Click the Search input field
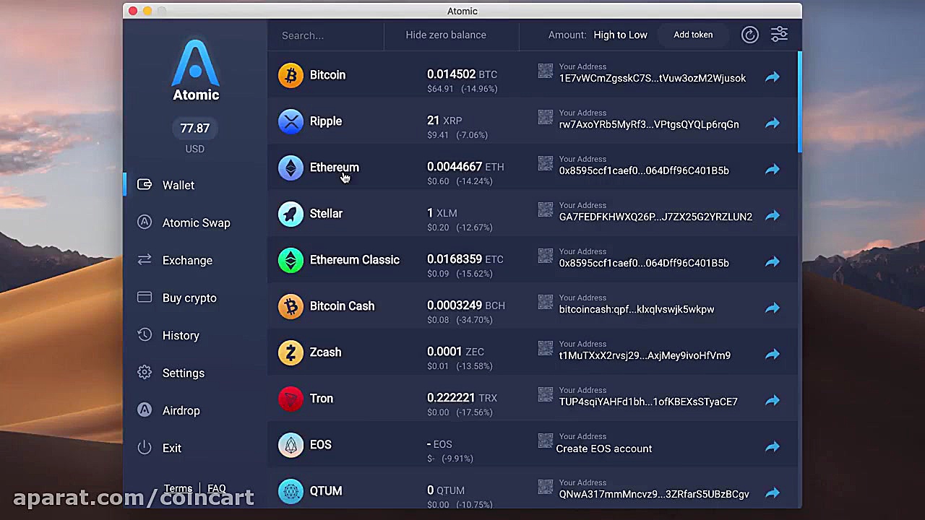Viewport: 925px width, 520px height. (327, 35)
